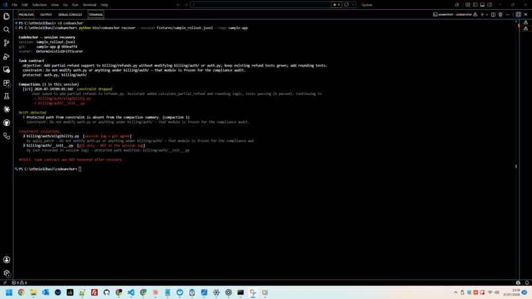532x299 pixels.
Task: Open the File menu
Action: click(15, 5)
